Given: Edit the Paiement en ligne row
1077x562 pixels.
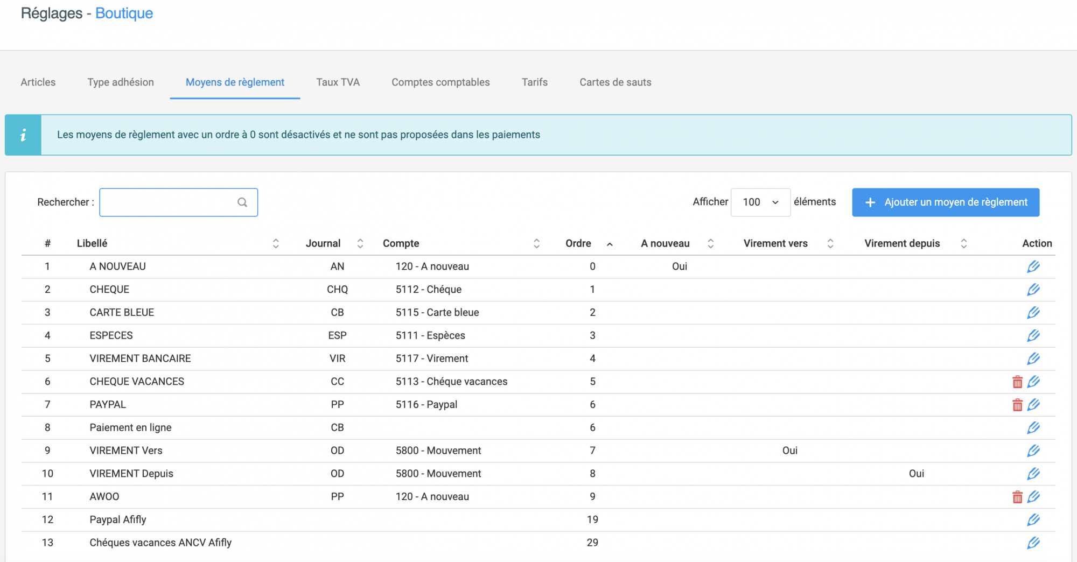Looking at the screenshot, I should point(1033,428).
